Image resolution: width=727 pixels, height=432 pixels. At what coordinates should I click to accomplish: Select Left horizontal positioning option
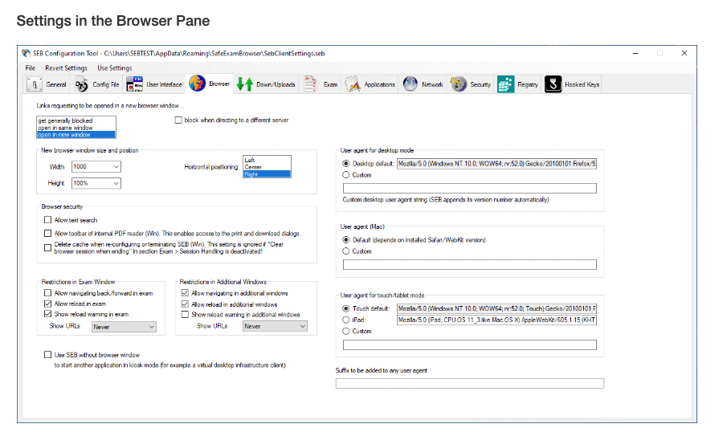[x=267, y=160]
